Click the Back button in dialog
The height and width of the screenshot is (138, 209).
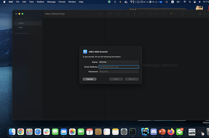(116, 79)
